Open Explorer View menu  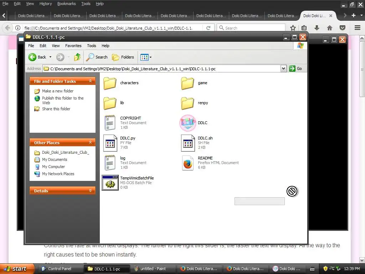tap(56, 46)
